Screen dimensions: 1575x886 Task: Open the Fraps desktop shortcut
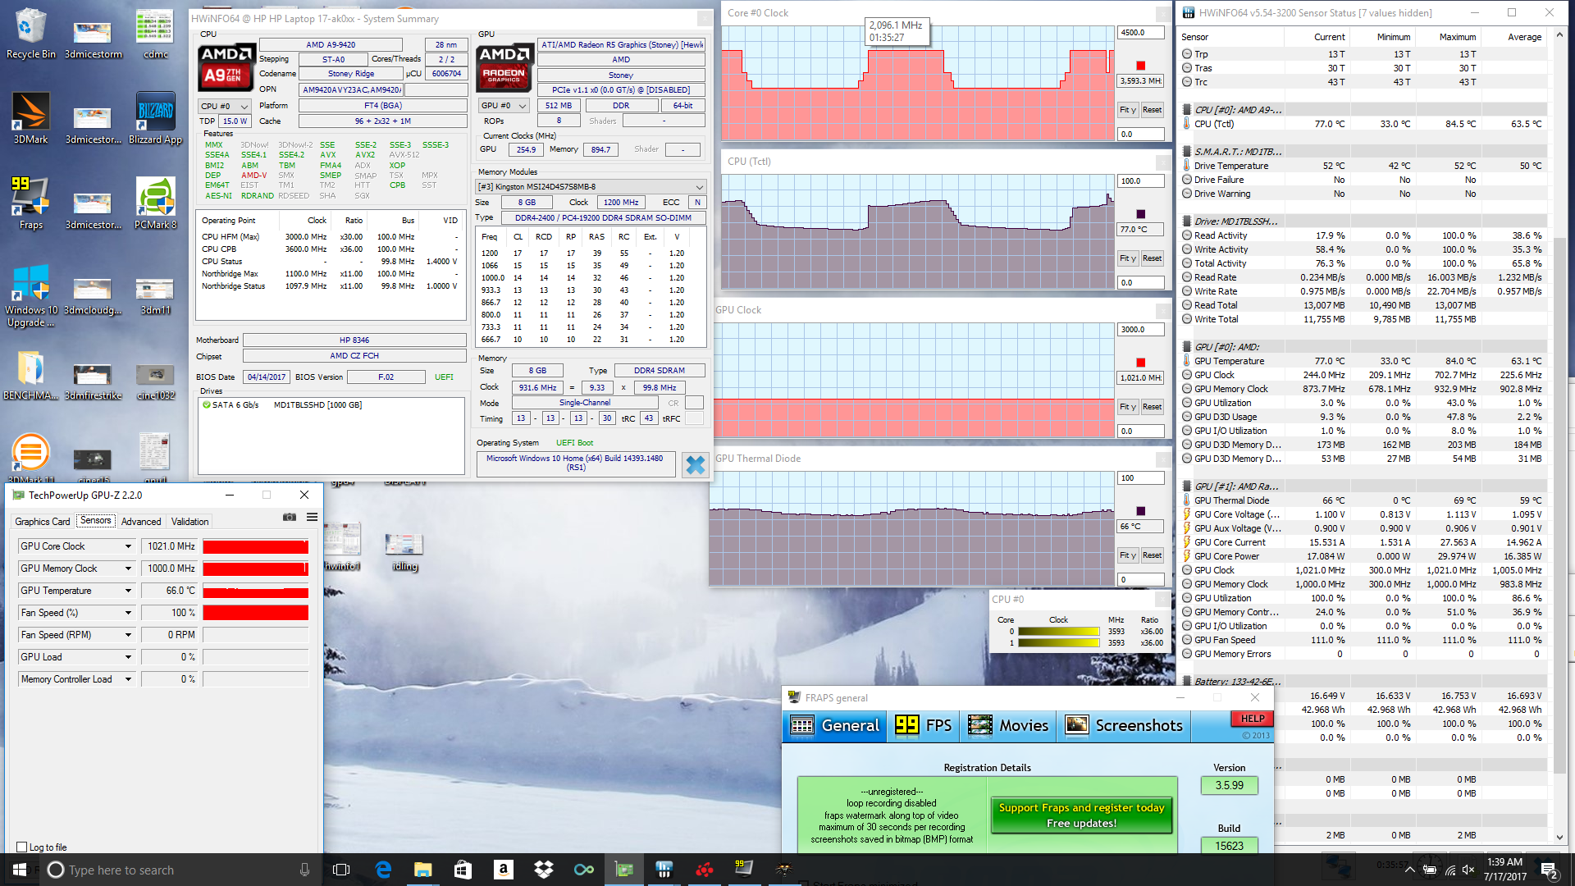click(x=31, y=203)
